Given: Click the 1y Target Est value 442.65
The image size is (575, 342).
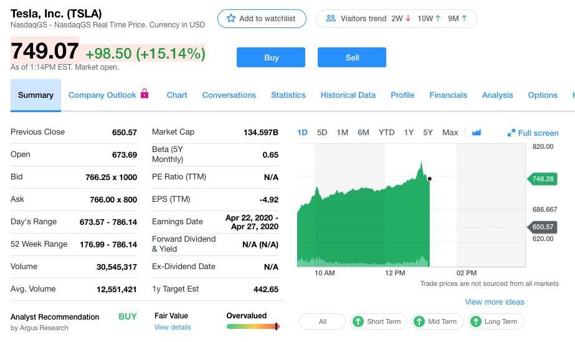Looking at the screenshot, I should (x=266, y=289).
